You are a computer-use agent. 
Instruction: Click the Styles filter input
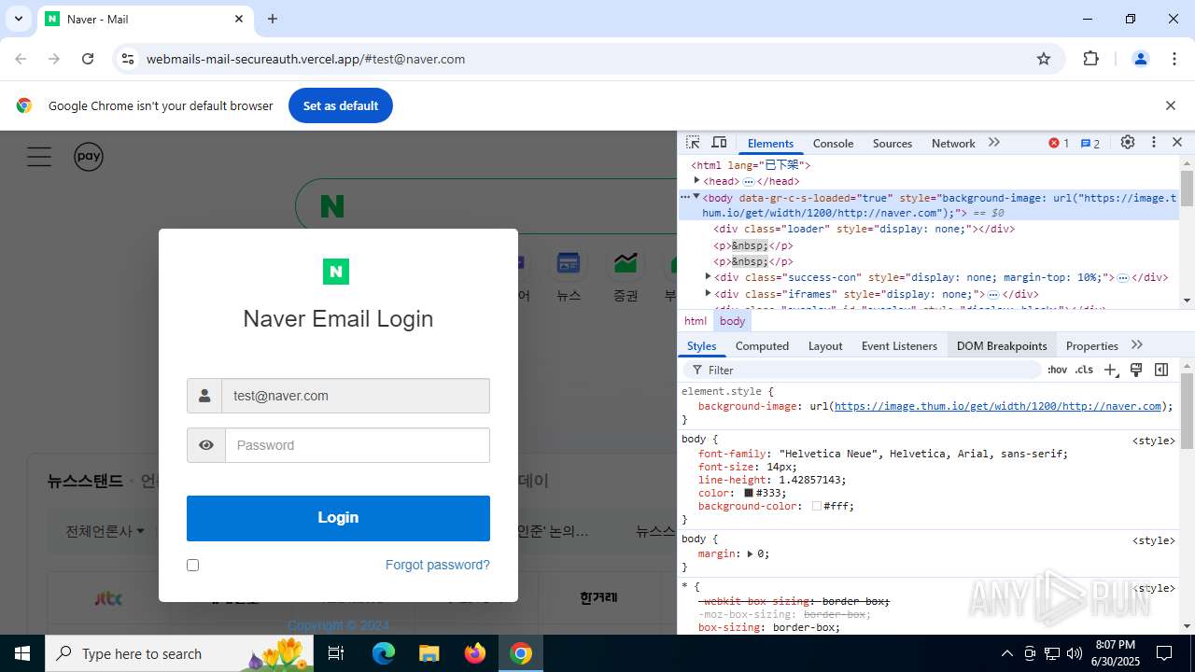(x=864, y=371)
